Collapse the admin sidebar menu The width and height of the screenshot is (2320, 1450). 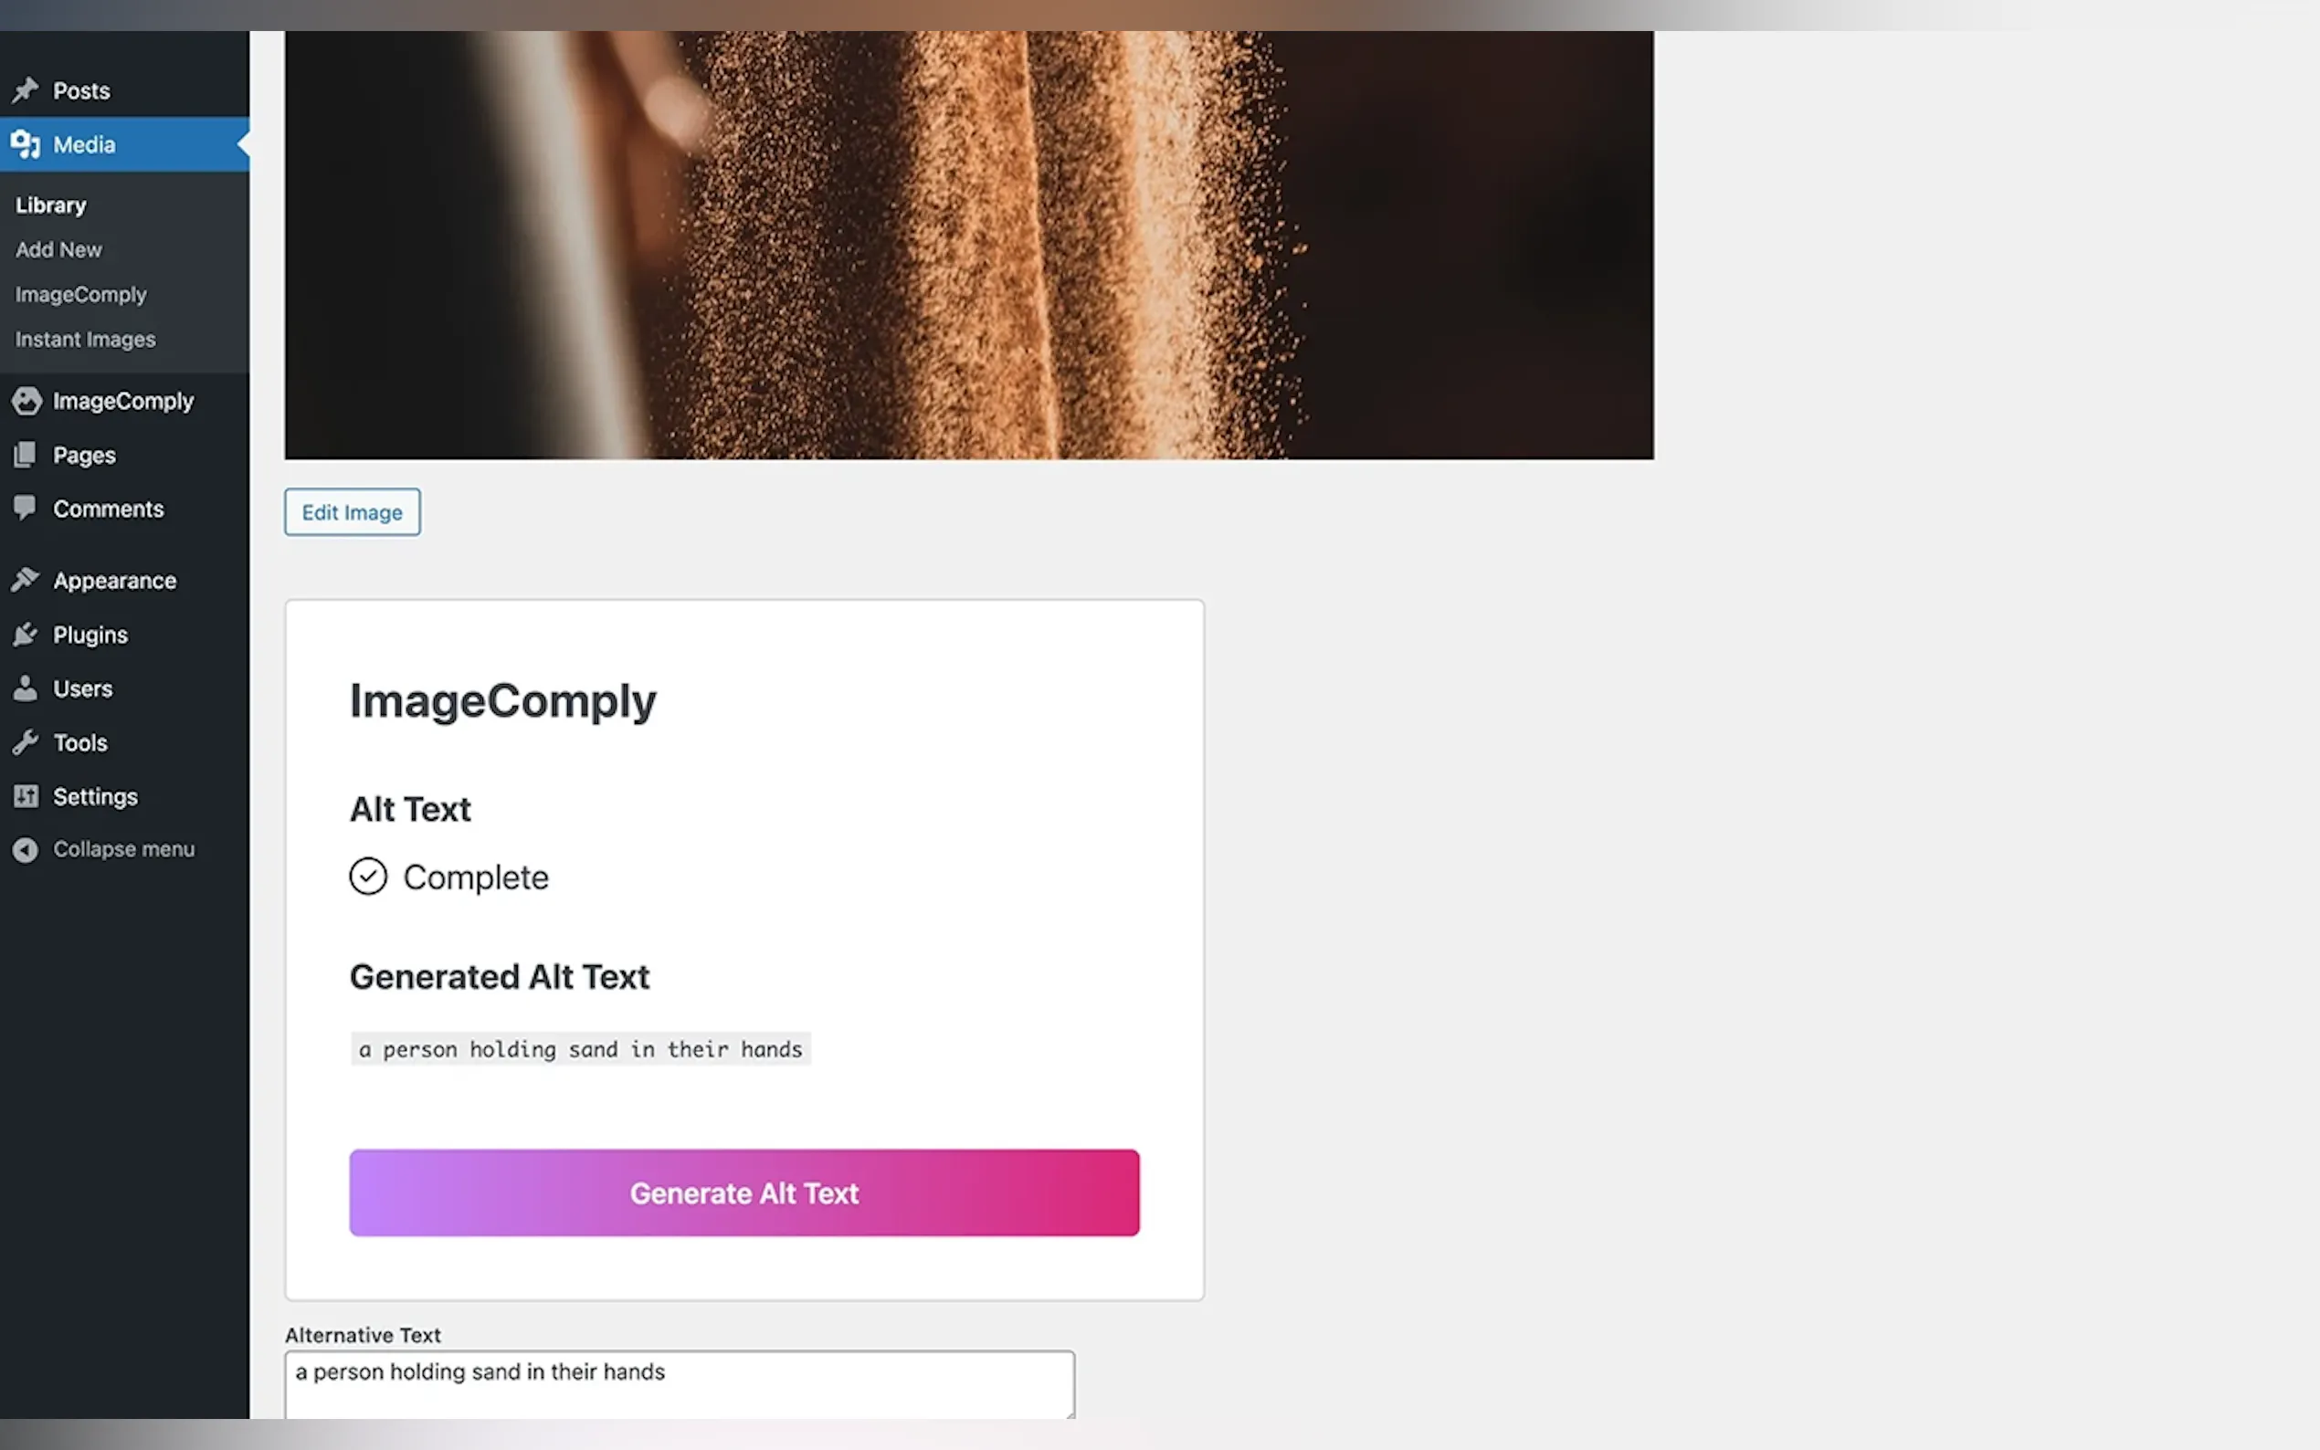tap(103, 850)
